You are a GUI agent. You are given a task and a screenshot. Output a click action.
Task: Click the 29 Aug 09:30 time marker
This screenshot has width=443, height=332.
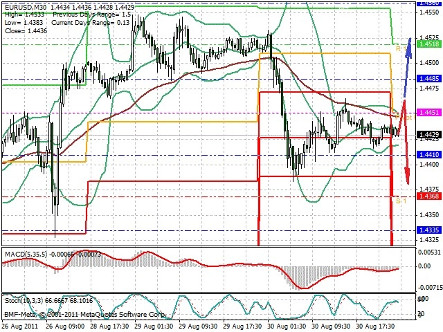pos(198,326)
